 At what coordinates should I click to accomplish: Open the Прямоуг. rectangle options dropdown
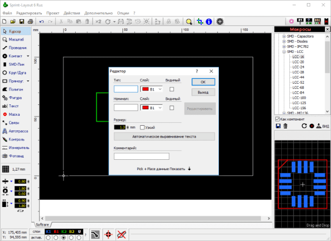(28, 81)
